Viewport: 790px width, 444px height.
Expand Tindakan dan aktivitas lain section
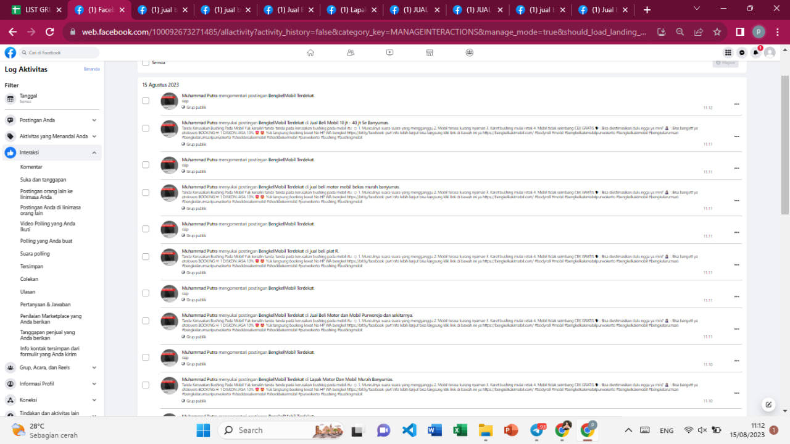click(x=52, y=414)
